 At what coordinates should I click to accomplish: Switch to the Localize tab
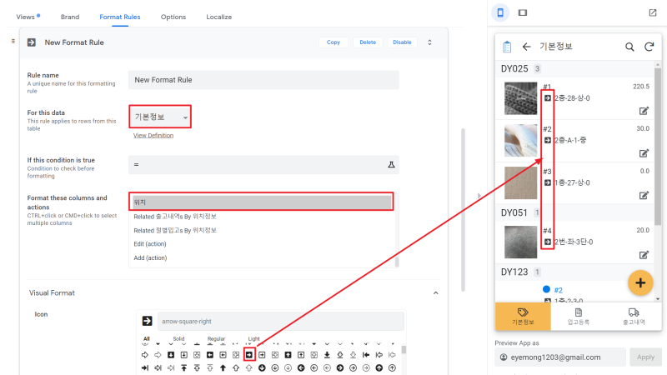click(219, 17)
